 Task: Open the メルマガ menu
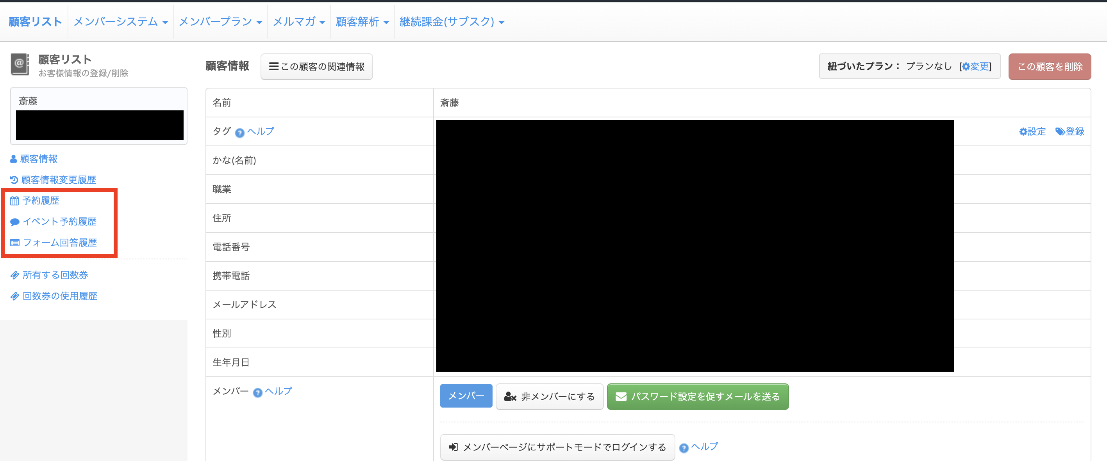299,21
